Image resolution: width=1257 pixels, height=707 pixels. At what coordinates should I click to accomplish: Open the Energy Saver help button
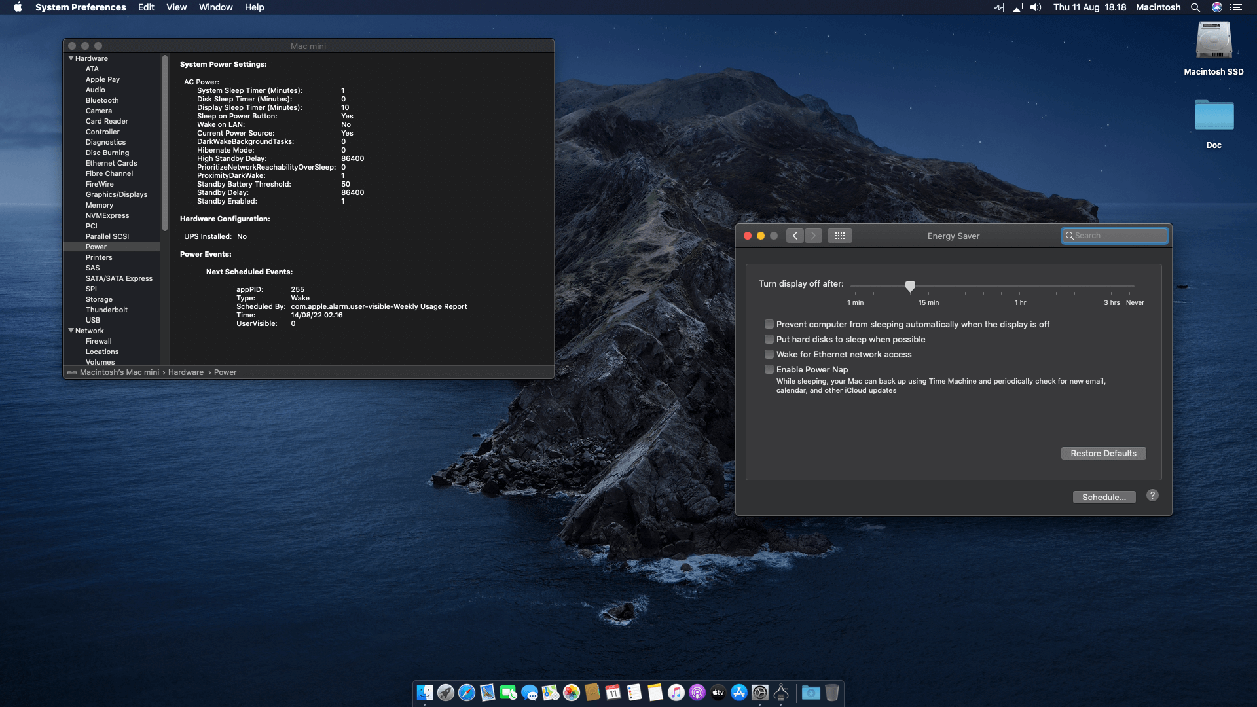coord(1152,496)
